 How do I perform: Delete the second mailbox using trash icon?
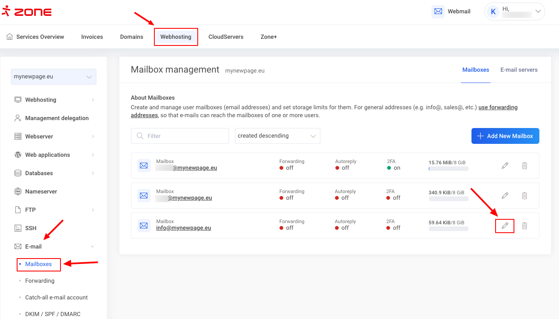pyautogui.click(x=524, y=196)
